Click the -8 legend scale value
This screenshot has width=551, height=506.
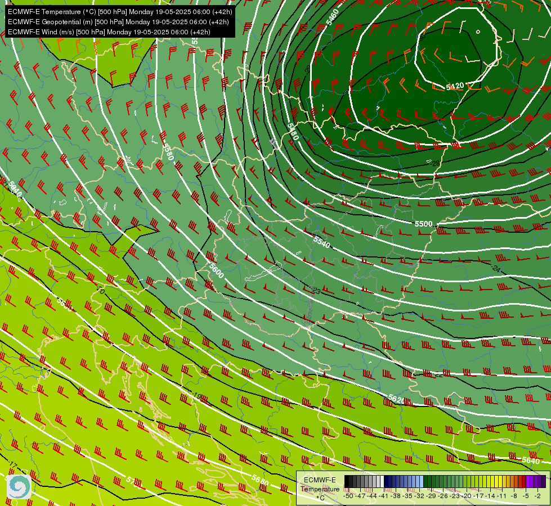coord(514,496)
